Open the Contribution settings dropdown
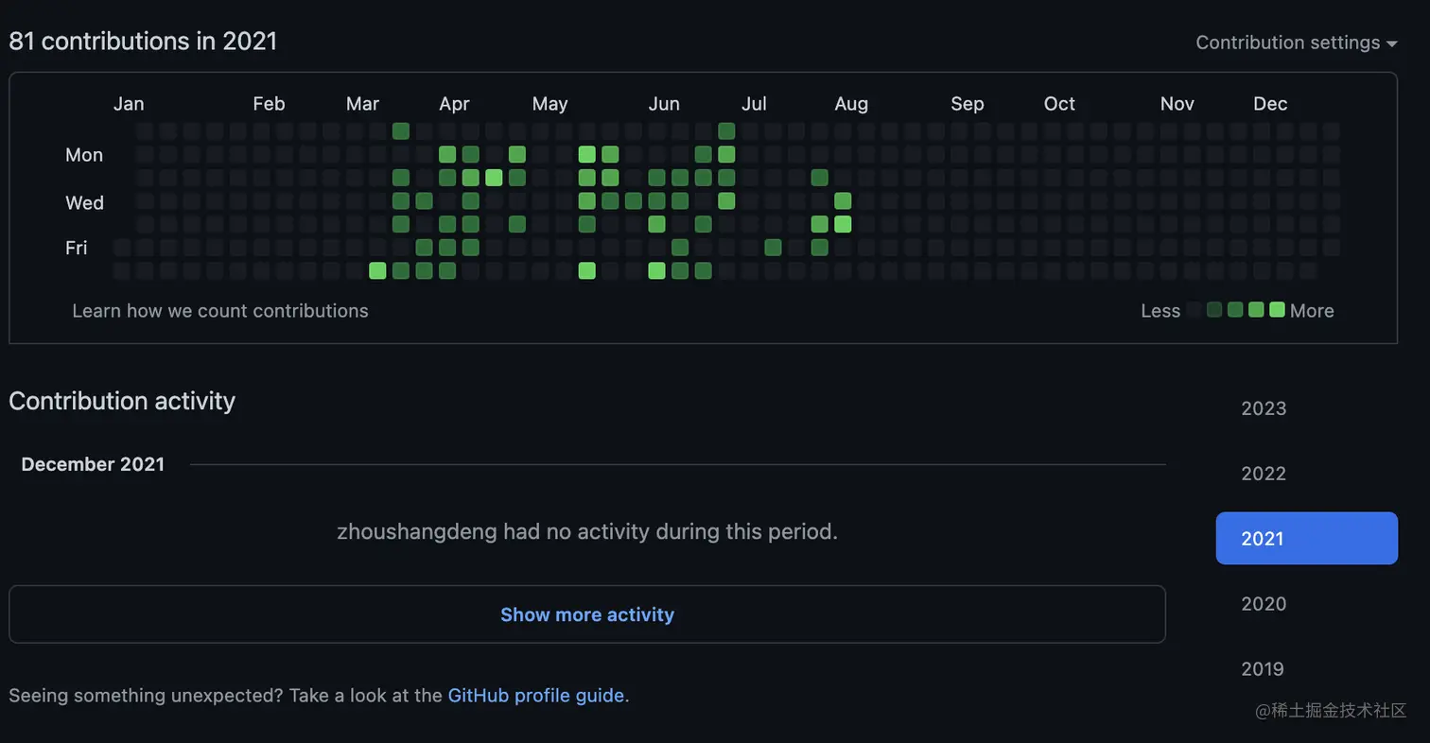 click(1296, 43)
